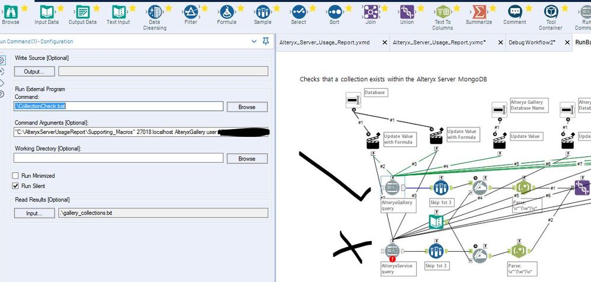Click the empty Write Source path field
Image resolution: width=591 pixels, height=282 pixels.
[163, 71]
